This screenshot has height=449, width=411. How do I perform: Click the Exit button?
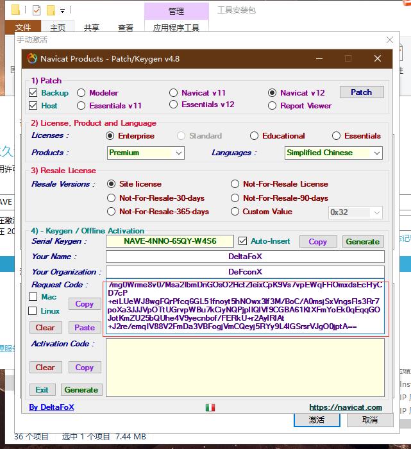(x=42, y=390)
